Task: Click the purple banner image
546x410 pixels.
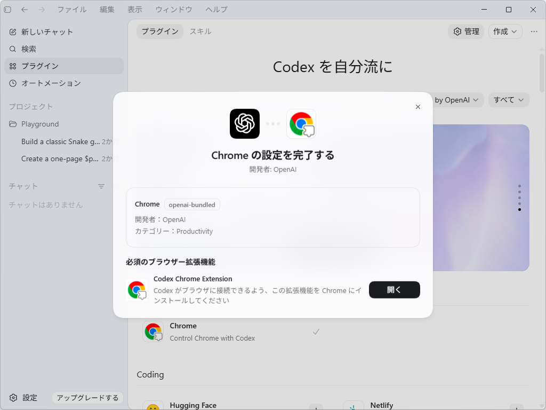Action: point(481,198)
